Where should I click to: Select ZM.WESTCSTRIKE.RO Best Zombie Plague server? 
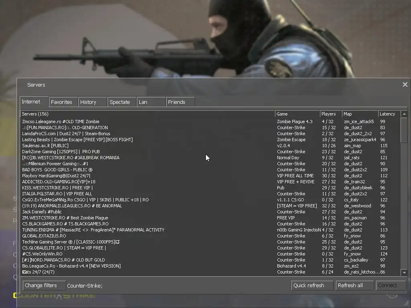(210, 218)
